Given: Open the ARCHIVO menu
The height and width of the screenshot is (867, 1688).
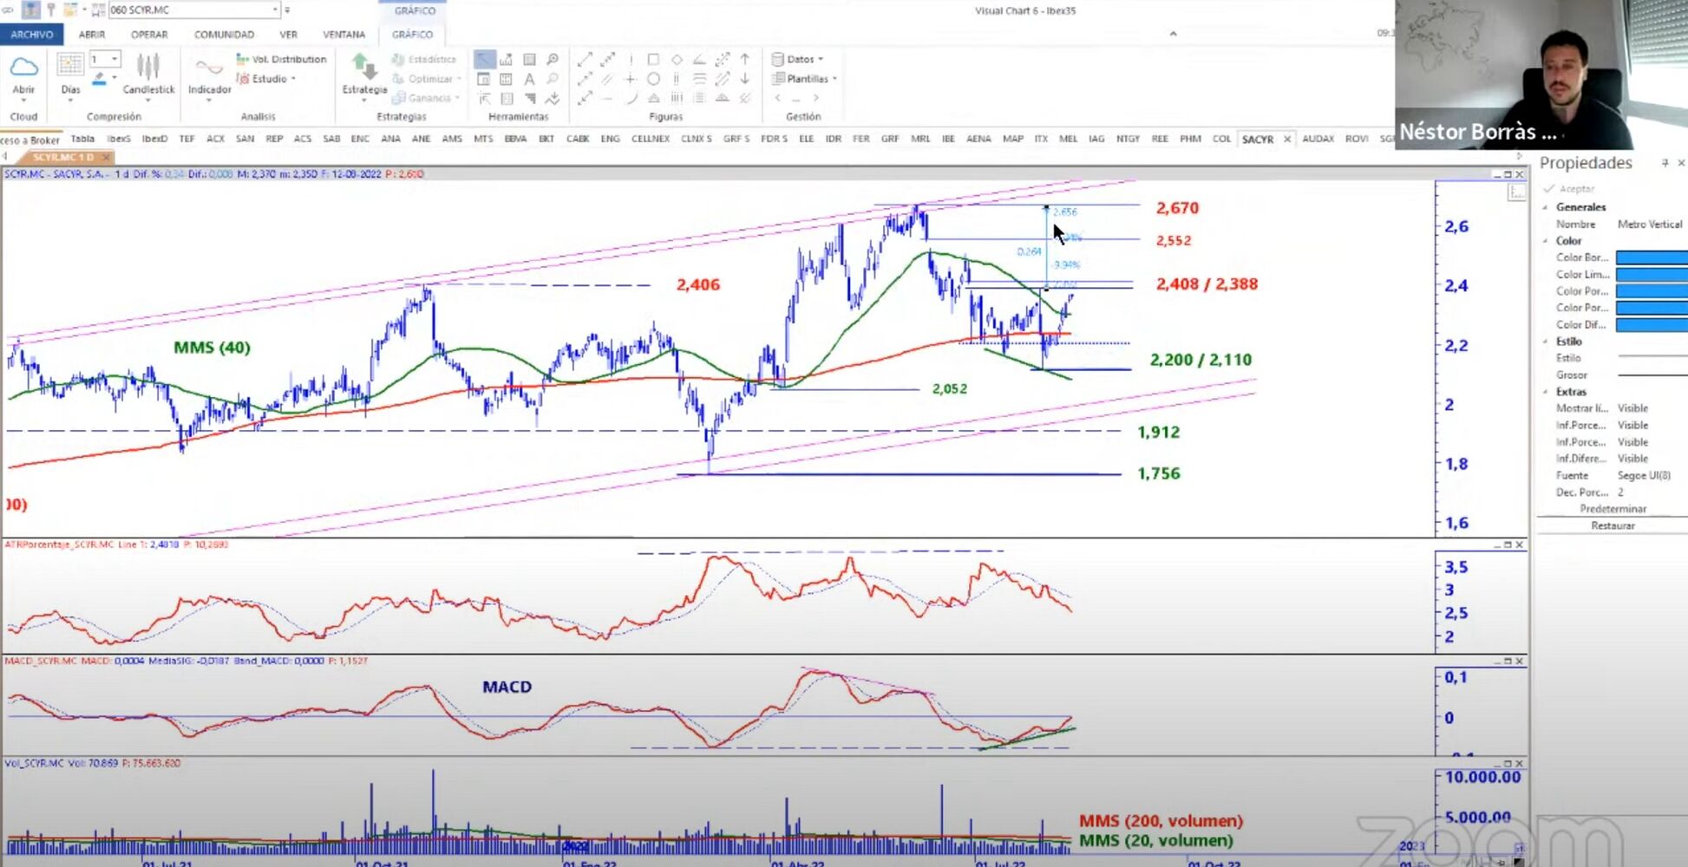Looking at the screenshot, I should (x=31, y=35).
